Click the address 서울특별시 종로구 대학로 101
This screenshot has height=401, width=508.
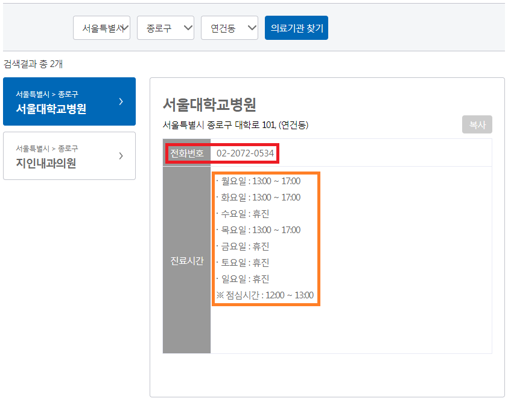[x=235, y=125]
